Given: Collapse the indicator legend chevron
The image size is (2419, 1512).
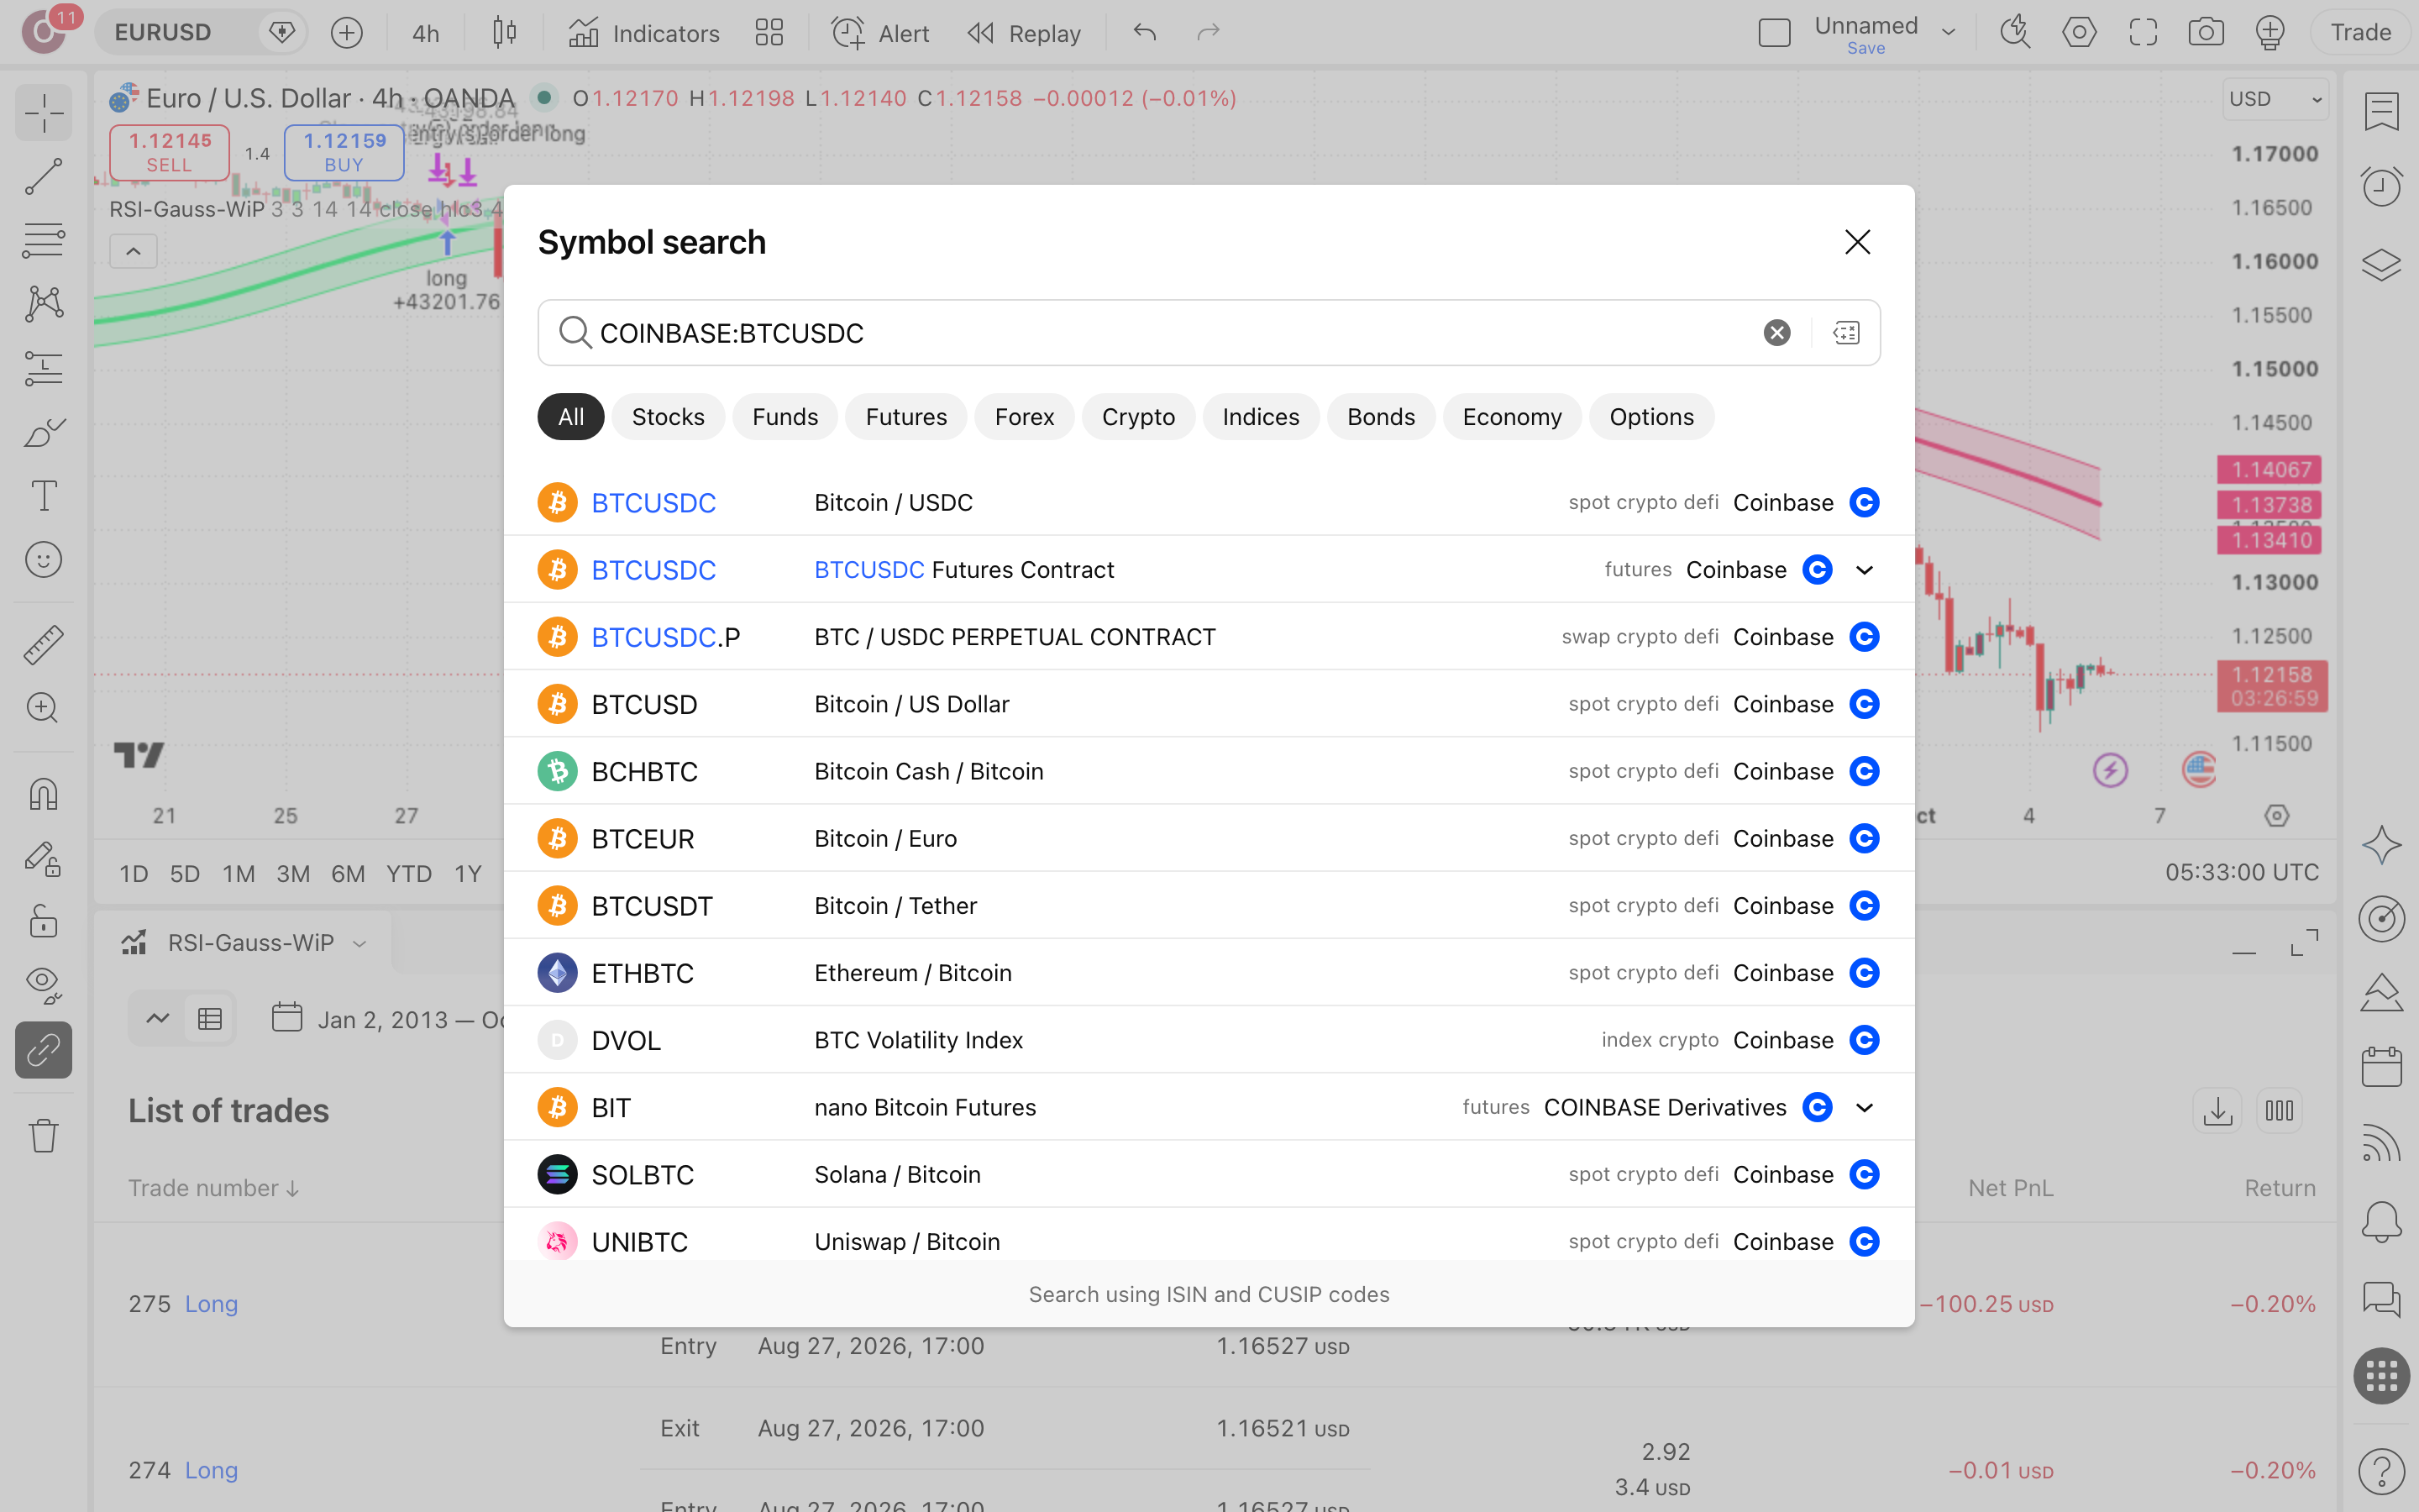Looking at the screenshot, I should pyautogui.click(x=133, y=252).
